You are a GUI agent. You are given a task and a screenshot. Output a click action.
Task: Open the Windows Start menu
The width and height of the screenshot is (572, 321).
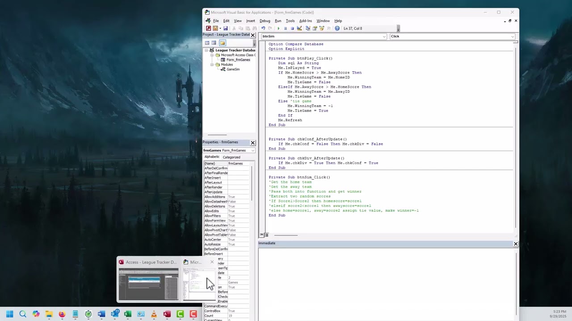tap(9, 314)
